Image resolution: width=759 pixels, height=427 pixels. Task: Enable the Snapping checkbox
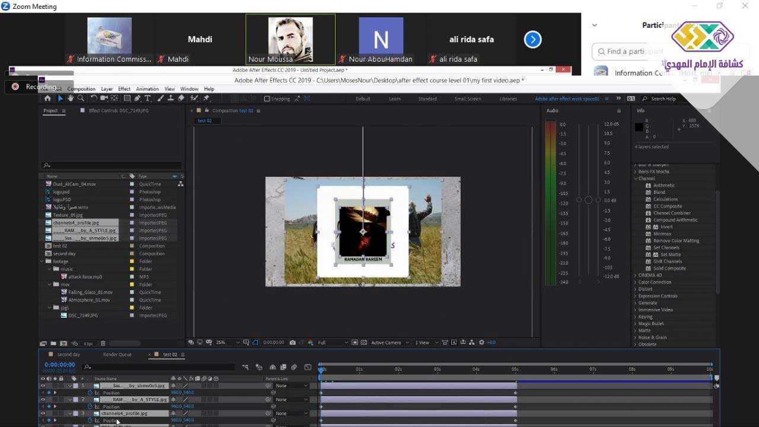[x=267, y=99]
